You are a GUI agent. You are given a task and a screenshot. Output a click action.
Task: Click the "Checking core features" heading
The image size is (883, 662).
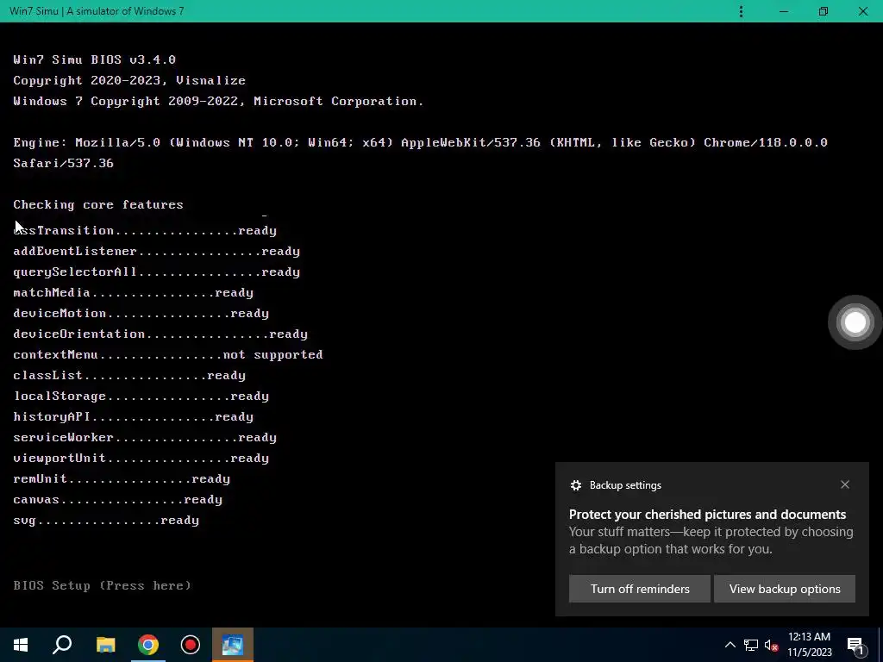[98, 204]
